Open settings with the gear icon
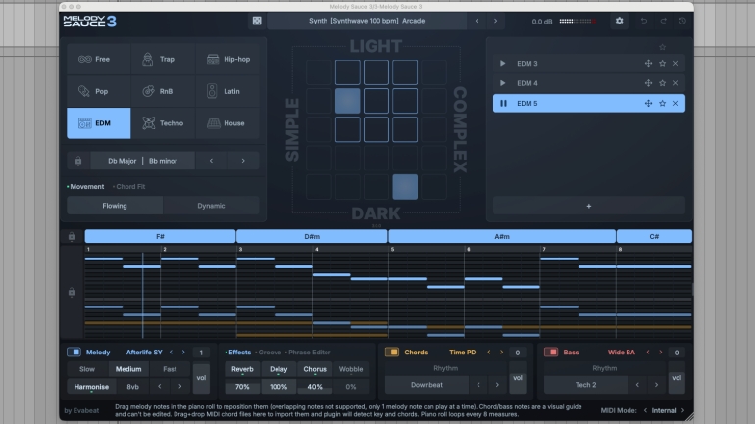The image size is (755, 424). 619,21
